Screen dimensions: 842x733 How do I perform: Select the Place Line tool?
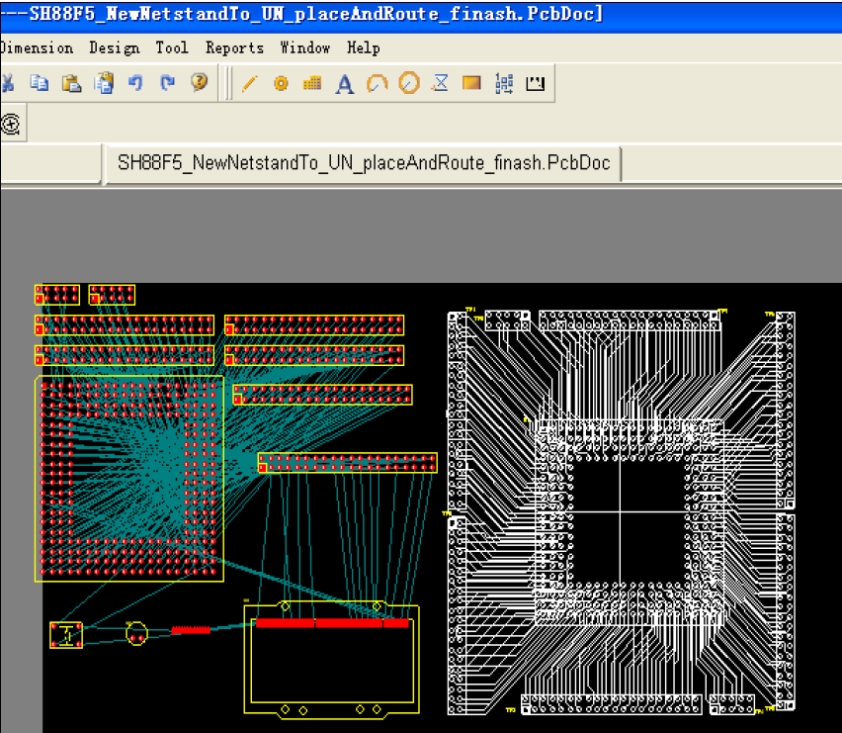pyautogui.click(x=249, y=84)
